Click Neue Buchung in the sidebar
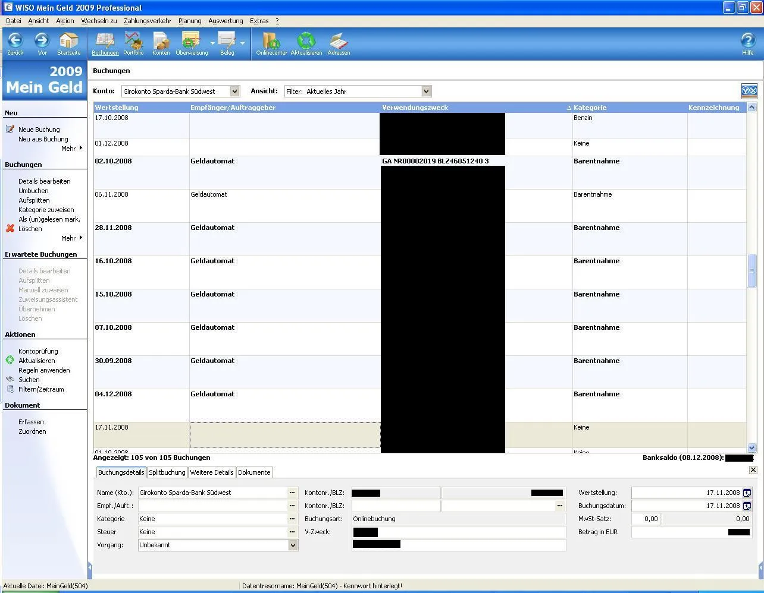Viewport: 764px width, 593px height. click(x=39, y=130)
